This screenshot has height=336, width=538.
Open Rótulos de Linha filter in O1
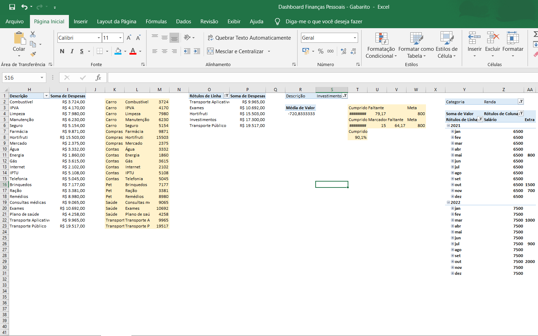pyautogui.click(x=226, y=96)
